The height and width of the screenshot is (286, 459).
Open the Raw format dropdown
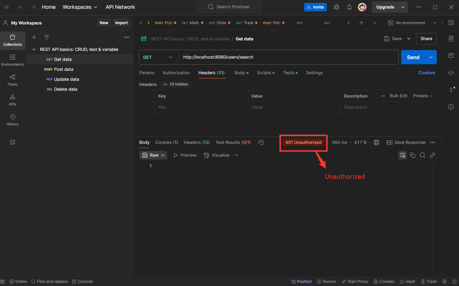coord(153,155)
